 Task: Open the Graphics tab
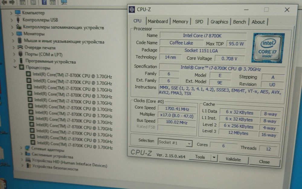tap(219, 22)
